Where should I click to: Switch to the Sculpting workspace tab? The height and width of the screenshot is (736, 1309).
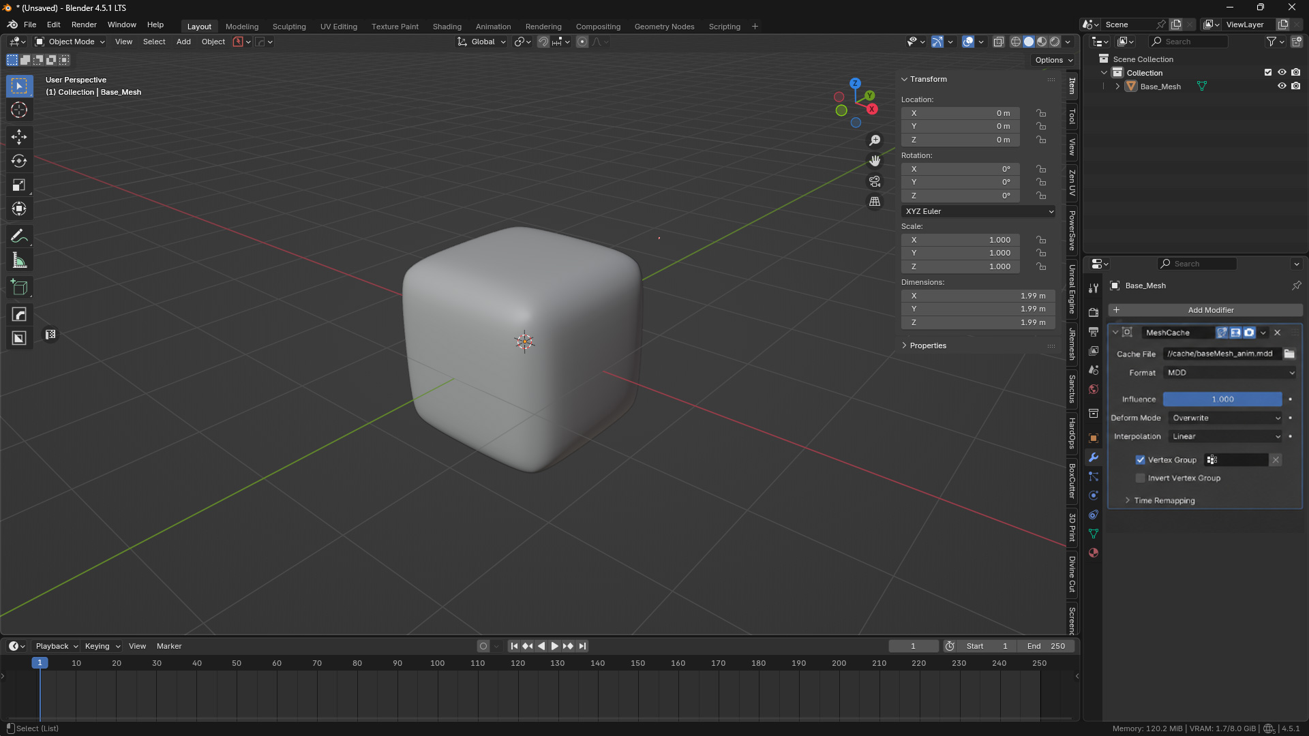click(289, 27)
